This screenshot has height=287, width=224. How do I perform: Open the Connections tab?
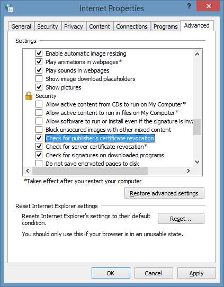tap(132, 26)
